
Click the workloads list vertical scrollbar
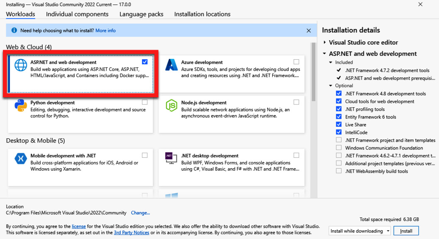(x=313, y=72)
